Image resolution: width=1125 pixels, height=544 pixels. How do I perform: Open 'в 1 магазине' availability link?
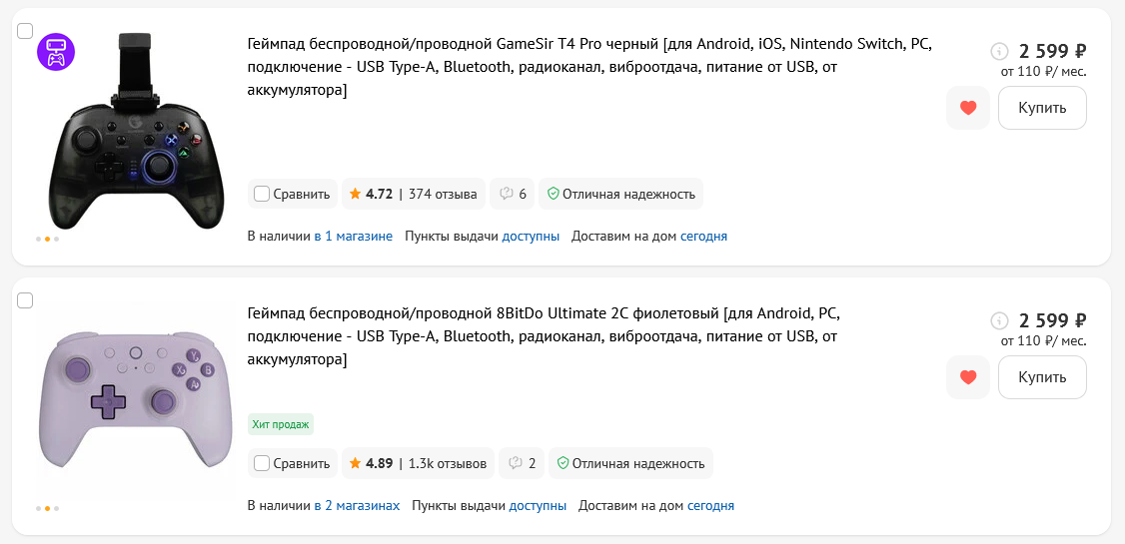pos(353,237)
